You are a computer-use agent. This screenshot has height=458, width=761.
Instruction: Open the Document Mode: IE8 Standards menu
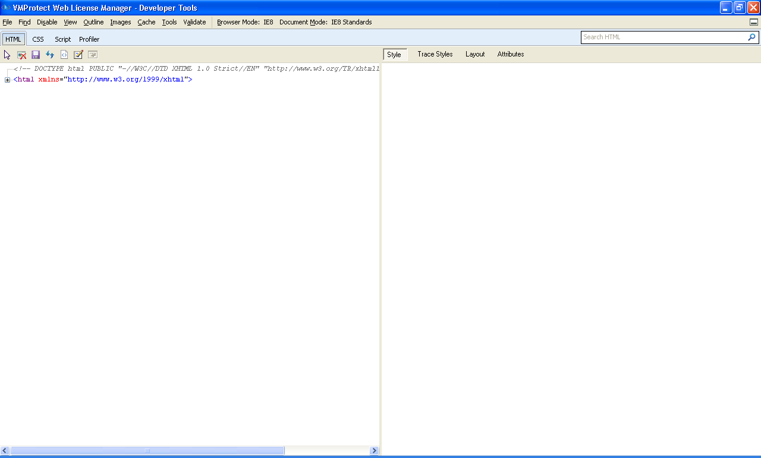pyautogui.click(x=326, y=22)
